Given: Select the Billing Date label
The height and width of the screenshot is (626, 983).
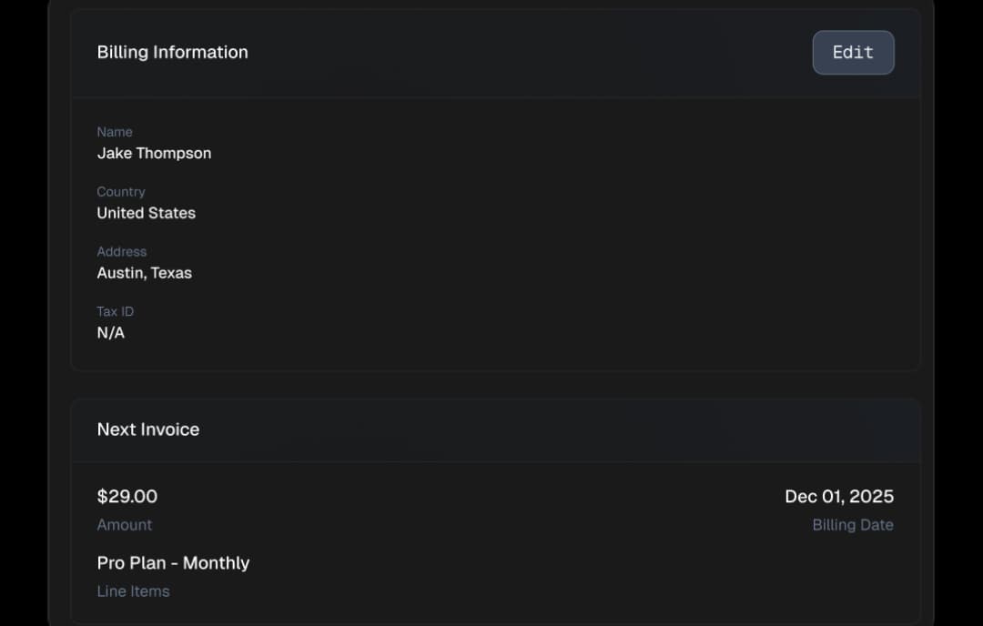Looking at the screenshot, I should coord(853,525).
